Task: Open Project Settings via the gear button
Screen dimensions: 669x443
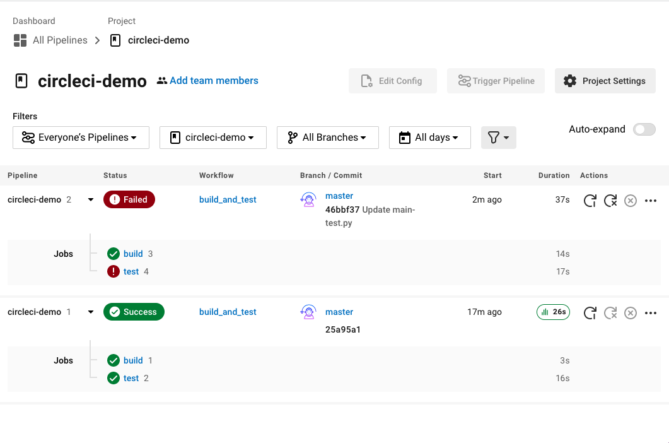Action: pos(605,81)
